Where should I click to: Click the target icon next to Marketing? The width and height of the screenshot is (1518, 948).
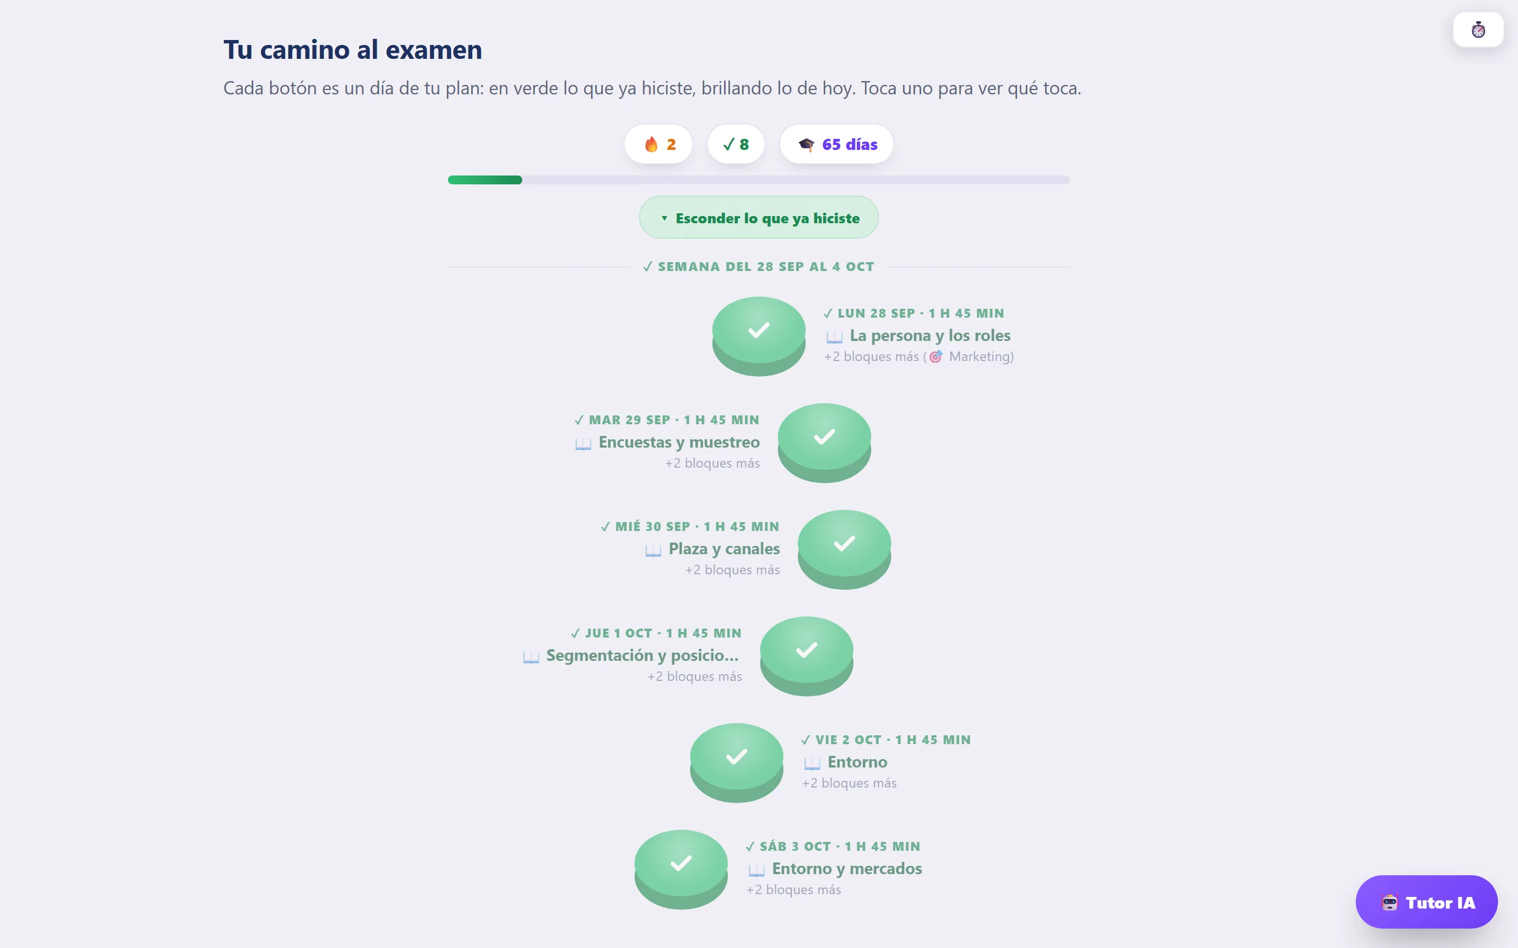[935, 357]
